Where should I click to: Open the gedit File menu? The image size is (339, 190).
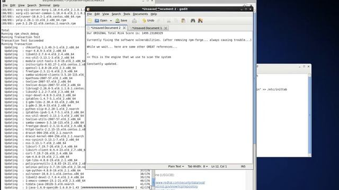[90, 14]
